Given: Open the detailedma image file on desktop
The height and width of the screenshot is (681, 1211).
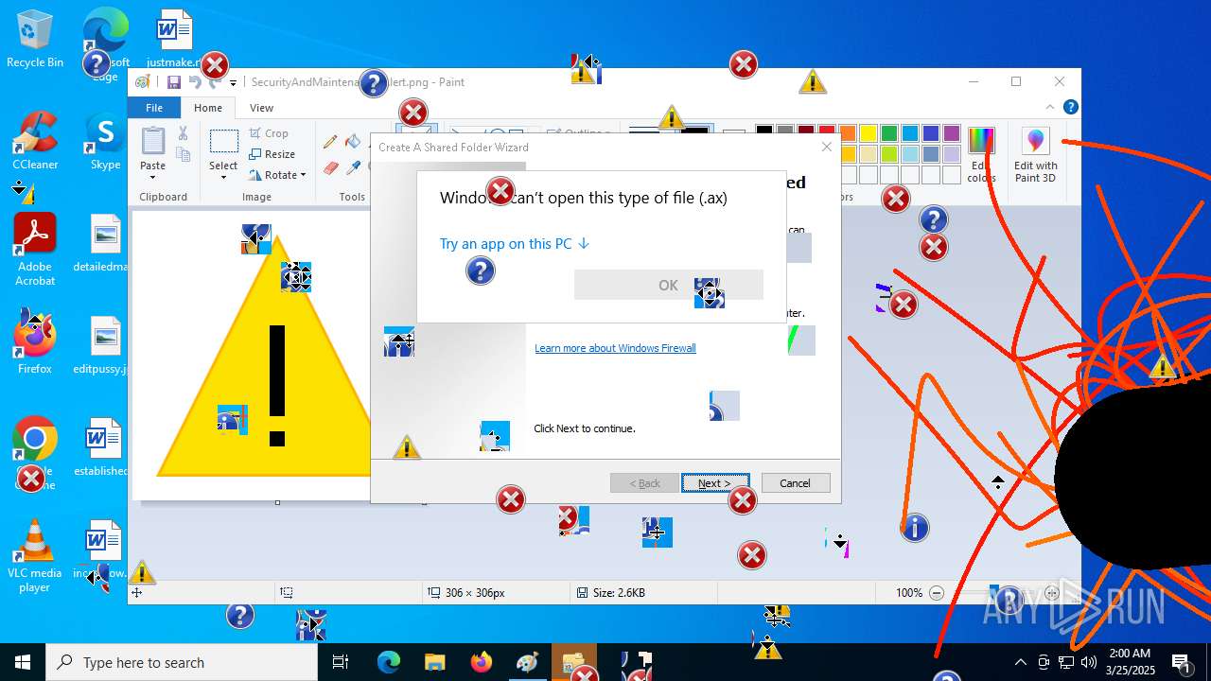Looking at the screenshot, I should 104,243.
